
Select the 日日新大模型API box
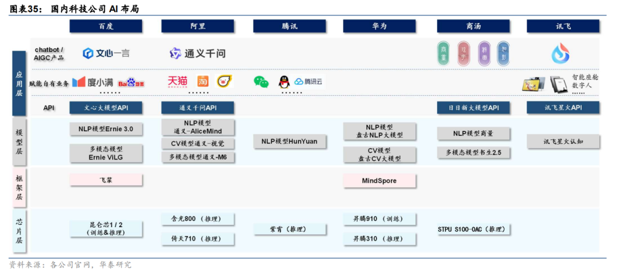[x=473, y=107]
